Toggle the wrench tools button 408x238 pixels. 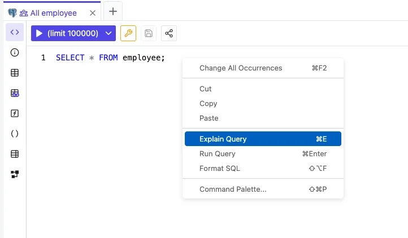[x=128, y=33]
